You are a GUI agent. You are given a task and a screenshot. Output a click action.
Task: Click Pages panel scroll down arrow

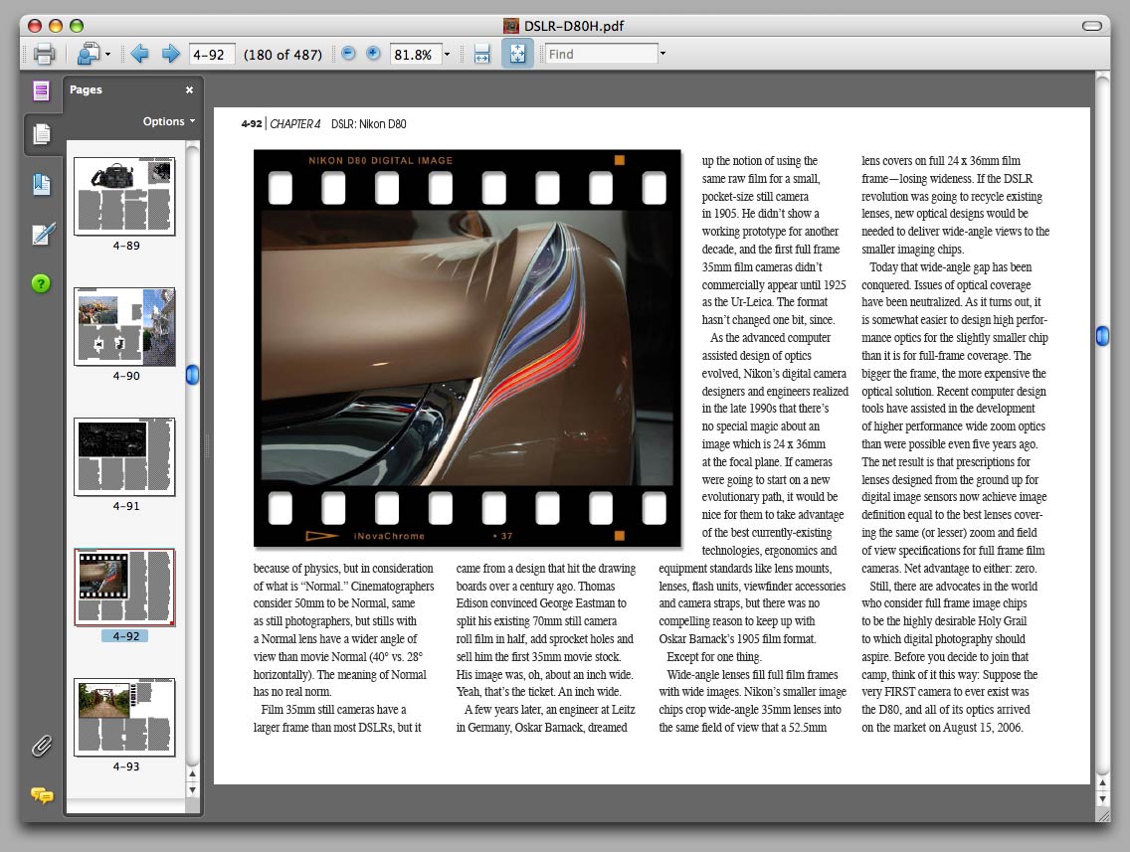(x=192, y=789)
